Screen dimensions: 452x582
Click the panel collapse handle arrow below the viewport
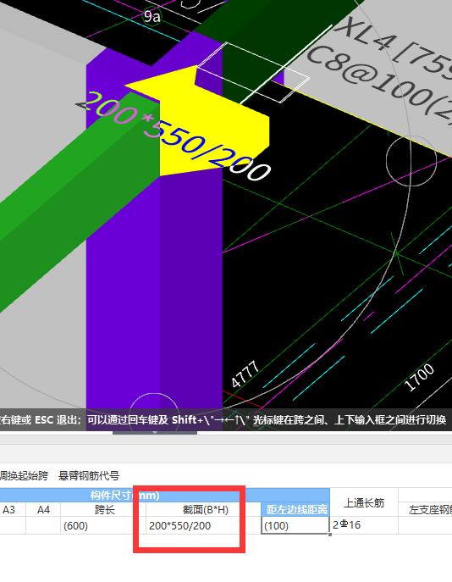click(x=155, y=432)
